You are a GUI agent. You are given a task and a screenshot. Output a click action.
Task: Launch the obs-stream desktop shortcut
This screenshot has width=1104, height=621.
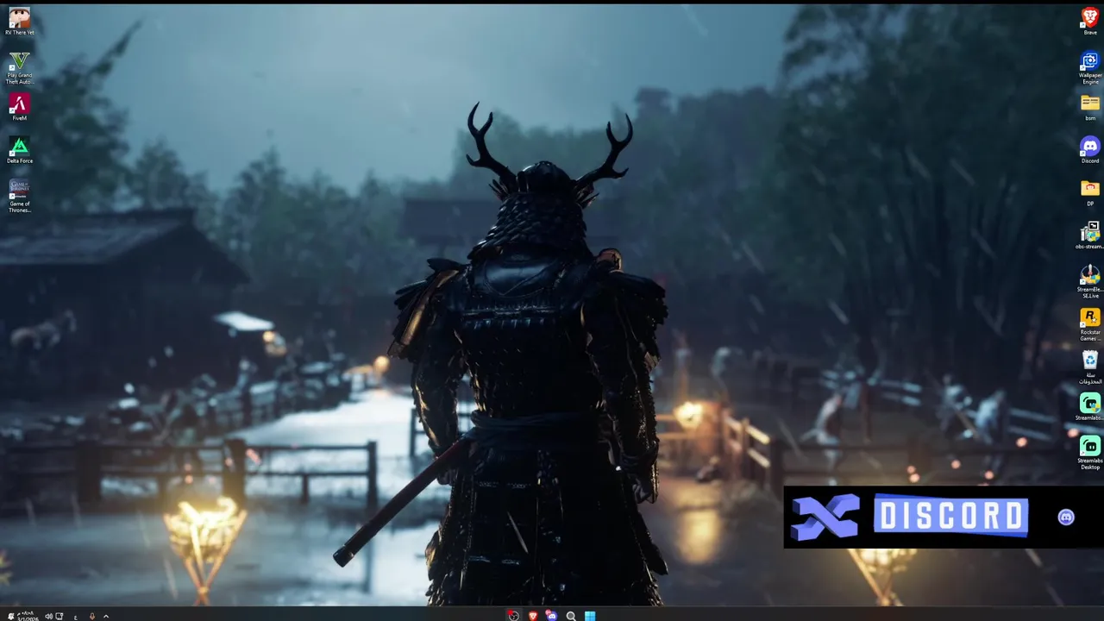[x=1090, y=235]
